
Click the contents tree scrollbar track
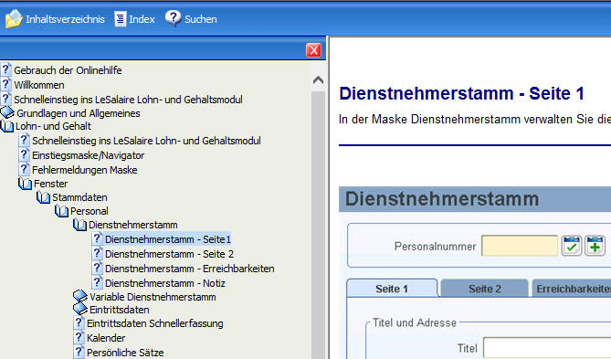pos(319,224)
